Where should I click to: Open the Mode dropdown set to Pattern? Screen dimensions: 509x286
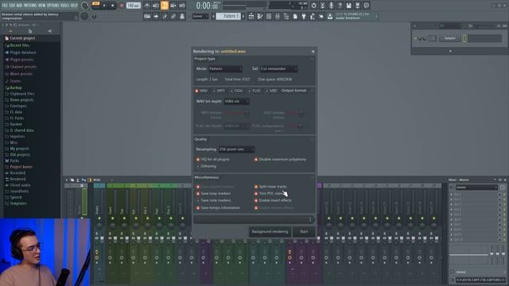225,69
